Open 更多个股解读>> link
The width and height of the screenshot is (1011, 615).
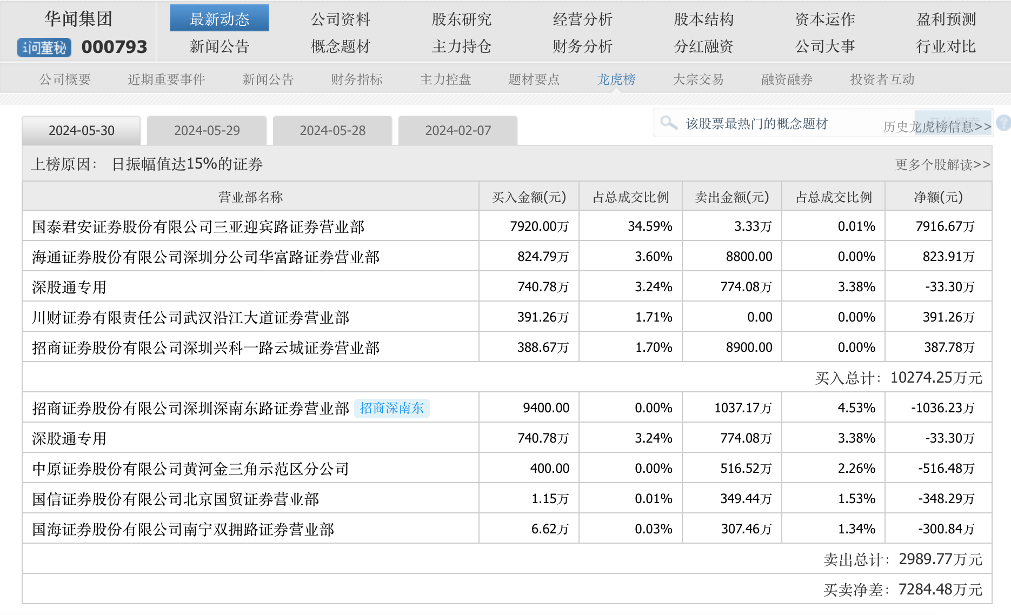[942, 164]
